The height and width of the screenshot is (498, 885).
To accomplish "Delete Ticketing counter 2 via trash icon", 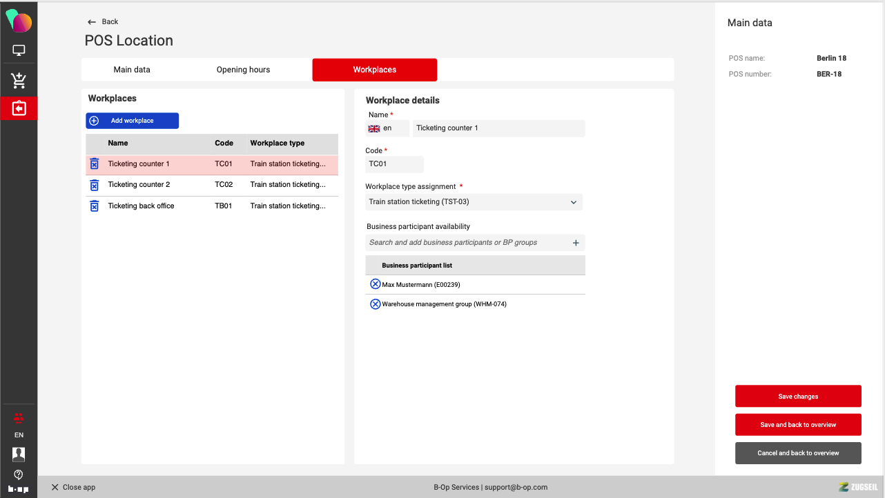I will pos(95,185).
